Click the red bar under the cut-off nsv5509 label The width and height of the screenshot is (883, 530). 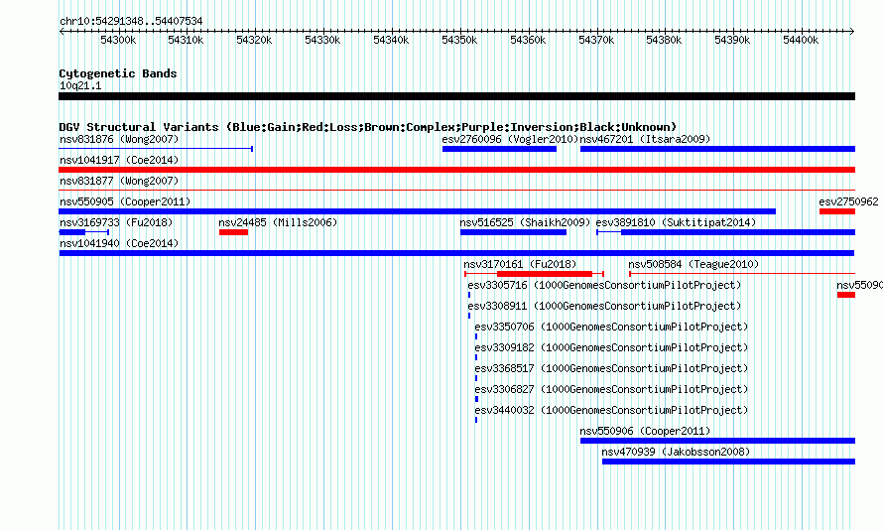846,295
